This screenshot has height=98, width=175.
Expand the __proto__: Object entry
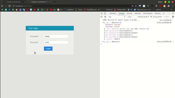(x=105, y=39)
